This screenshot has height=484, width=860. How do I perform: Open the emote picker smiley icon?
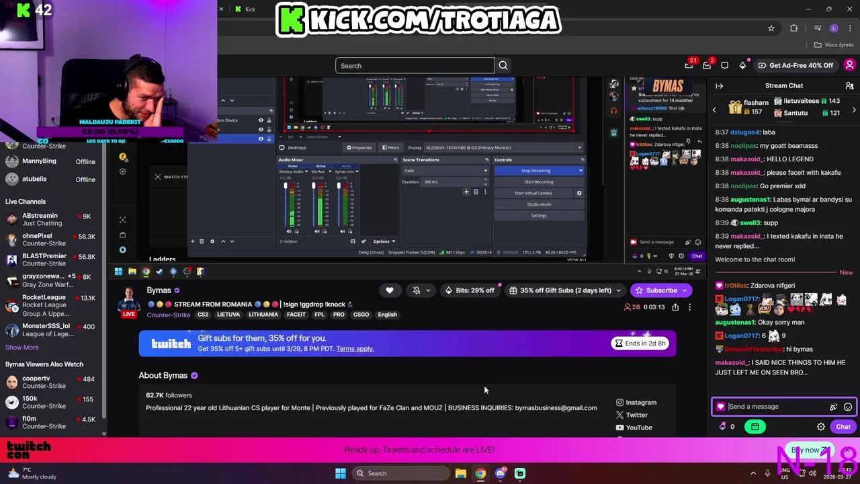click(x=848, y=407)
